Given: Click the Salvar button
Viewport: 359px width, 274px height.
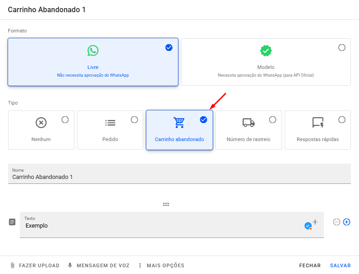Looking at the screenshot, I should 340,265.
